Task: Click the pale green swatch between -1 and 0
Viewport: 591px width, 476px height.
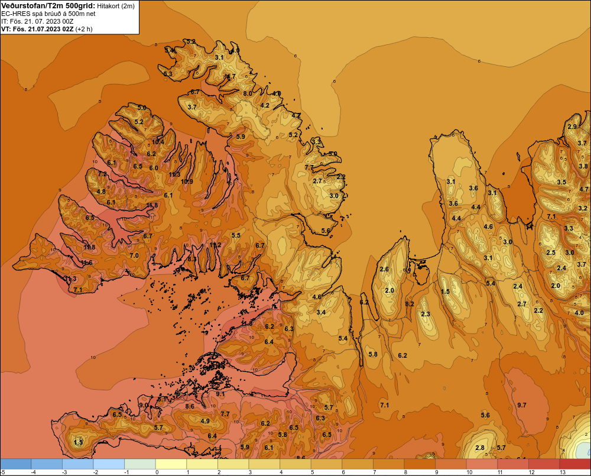Action: (x=140, y=464)
